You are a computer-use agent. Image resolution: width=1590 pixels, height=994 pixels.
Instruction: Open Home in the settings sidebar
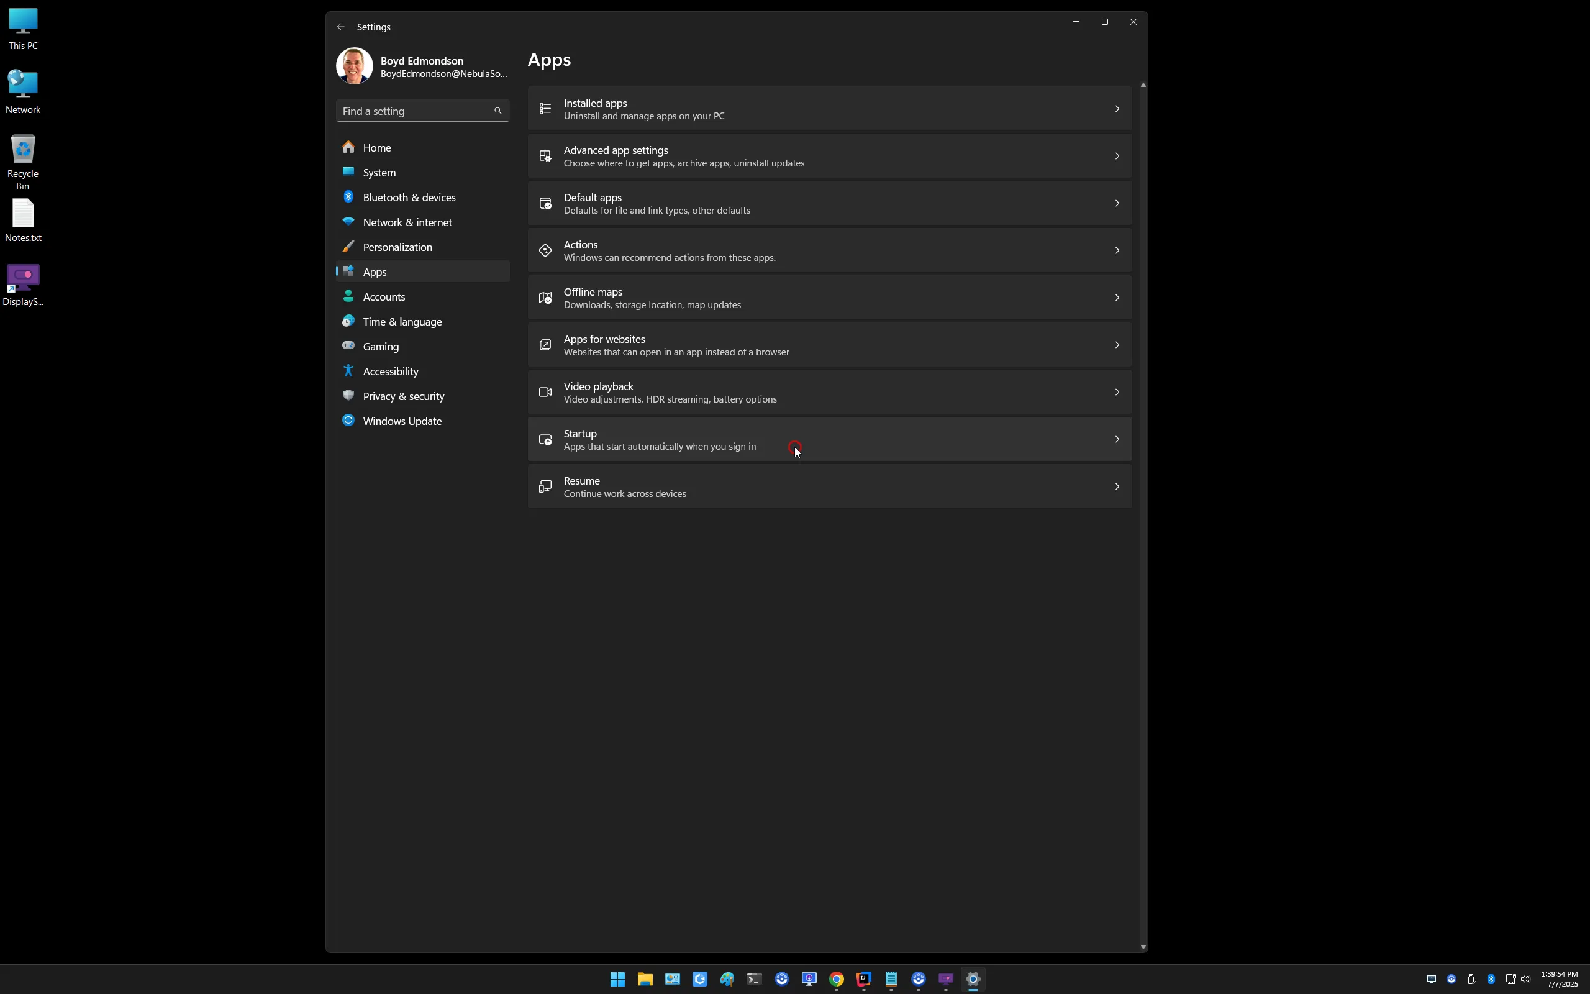422,148
